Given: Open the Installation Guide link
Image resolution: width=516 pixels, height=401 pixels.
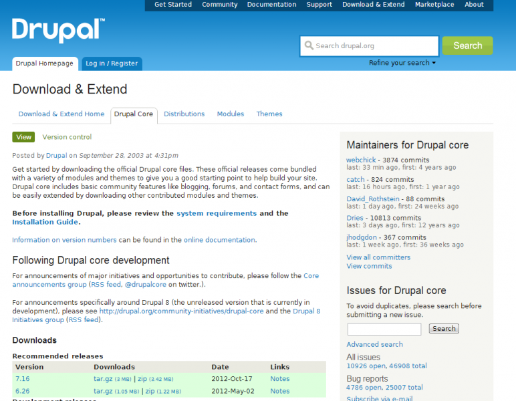Looking at the screenshot, I should coord(45,222).
